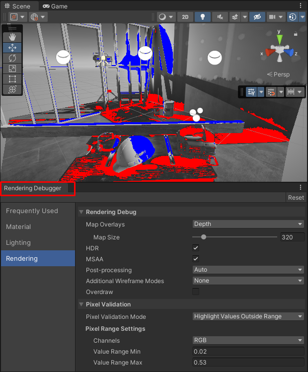Click the Persp projection label
The image size is (308, 372).
pos(278,74)
